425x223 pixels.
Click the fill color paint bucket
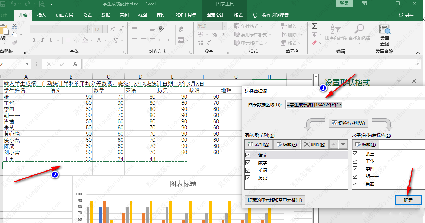[x=85, y=40]
